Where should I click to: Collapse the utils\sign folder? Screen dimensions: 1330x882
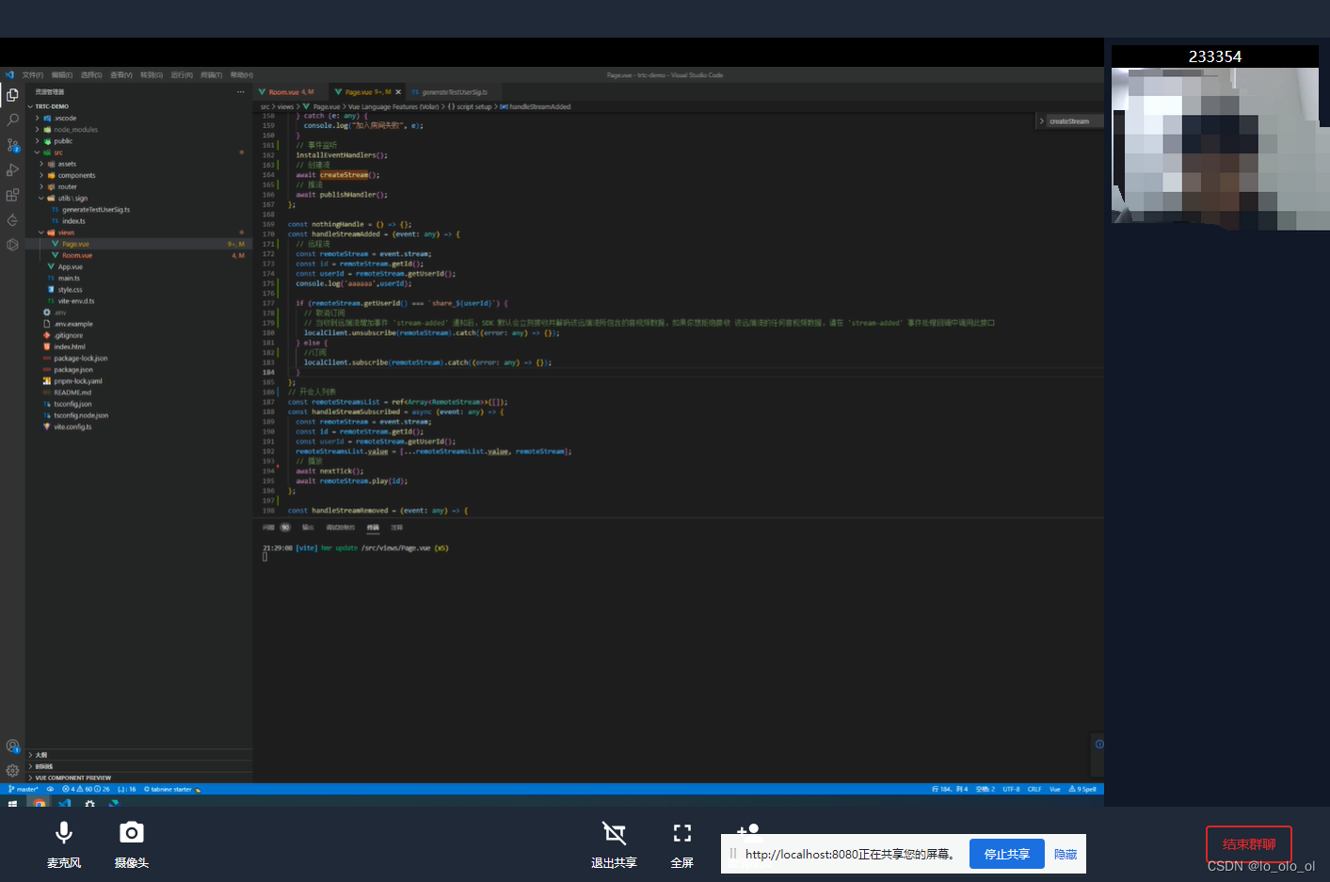[x=72, y=199]
